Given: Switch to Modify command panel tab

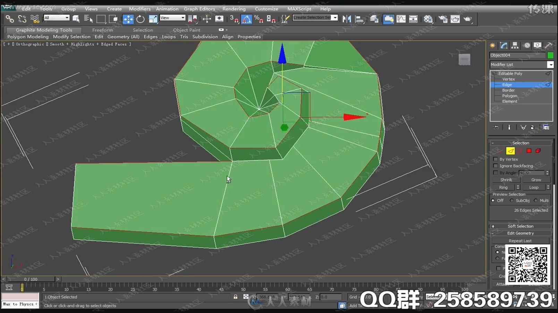Looking at the screenshot, I should click(x=504, y=45).
